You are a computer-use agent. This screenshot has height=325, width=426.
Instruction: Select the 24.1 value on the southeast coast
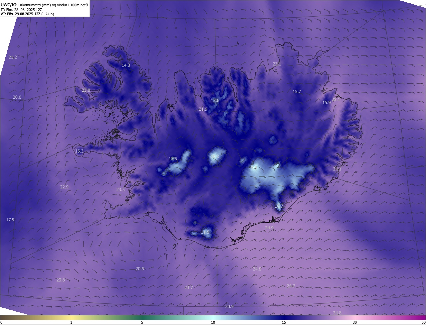coord(337,169)
